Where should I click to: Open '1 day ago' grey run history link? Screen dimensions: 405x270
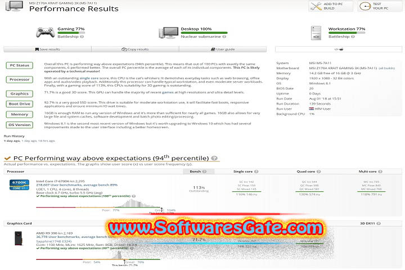tap(29, 141)
